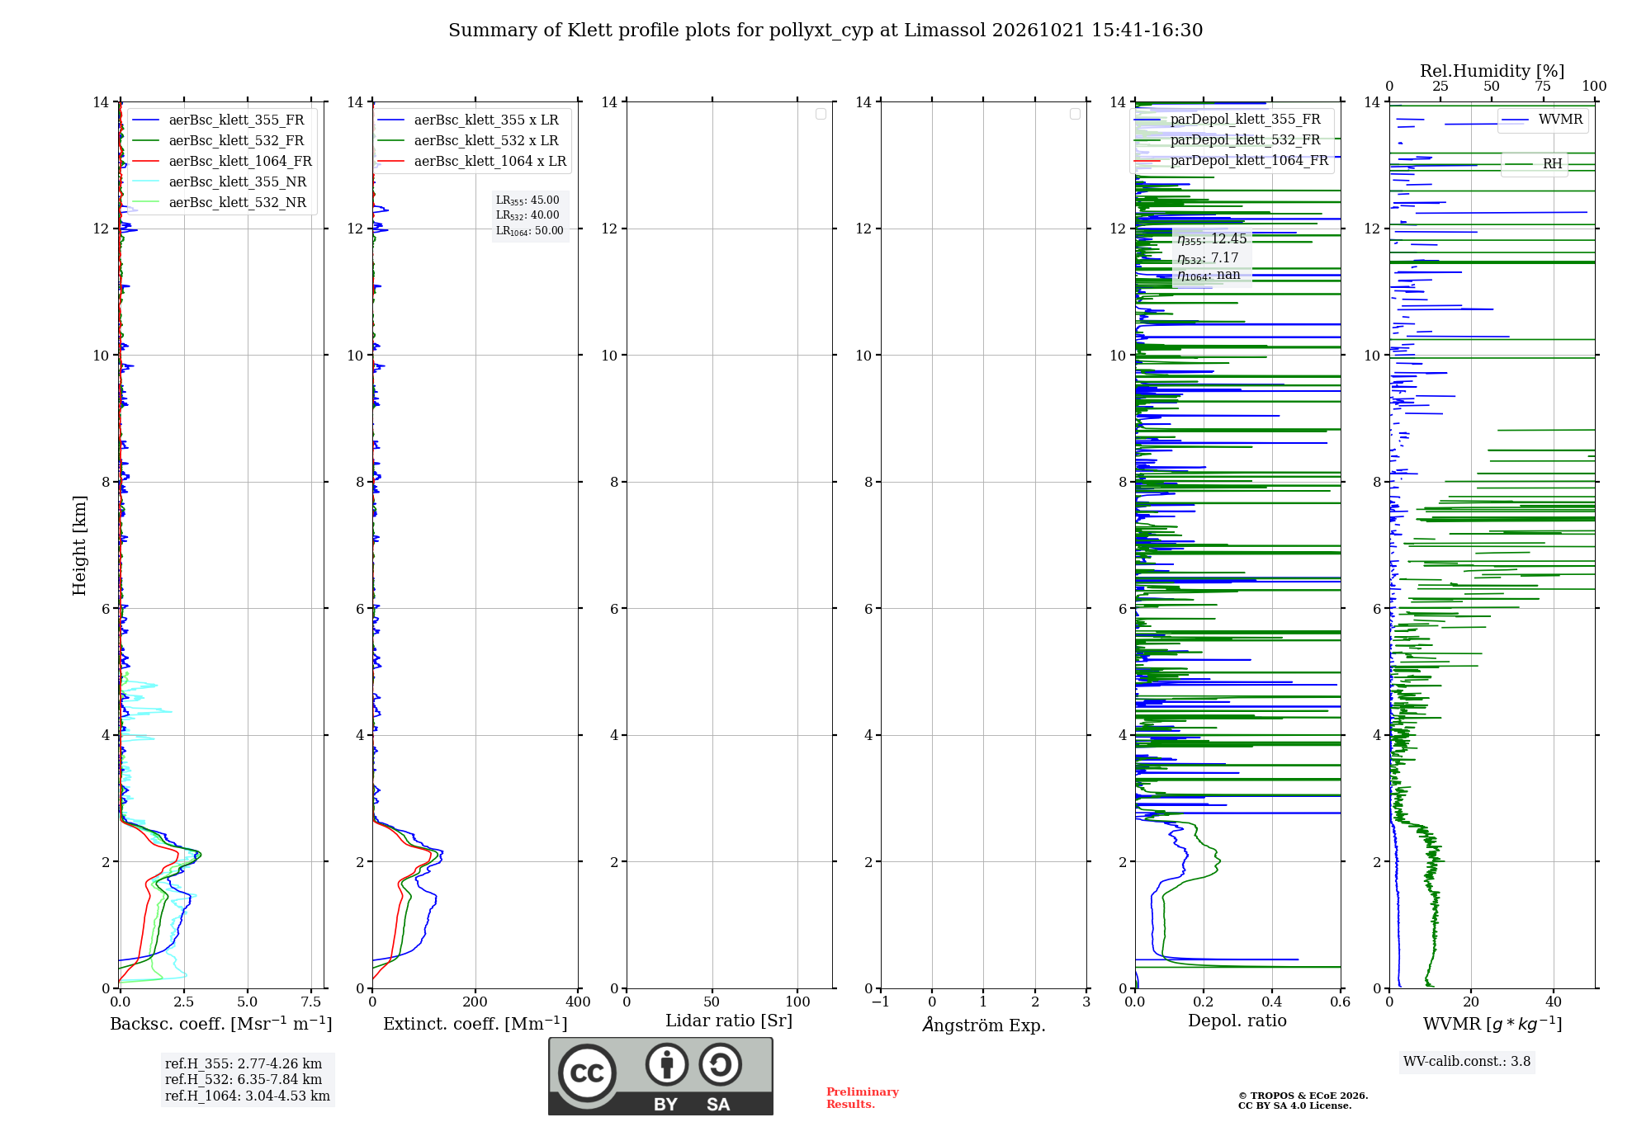Click the η1064: nan annotation
Viewport: 1651px width, 1122px height.
point(1209,276)
